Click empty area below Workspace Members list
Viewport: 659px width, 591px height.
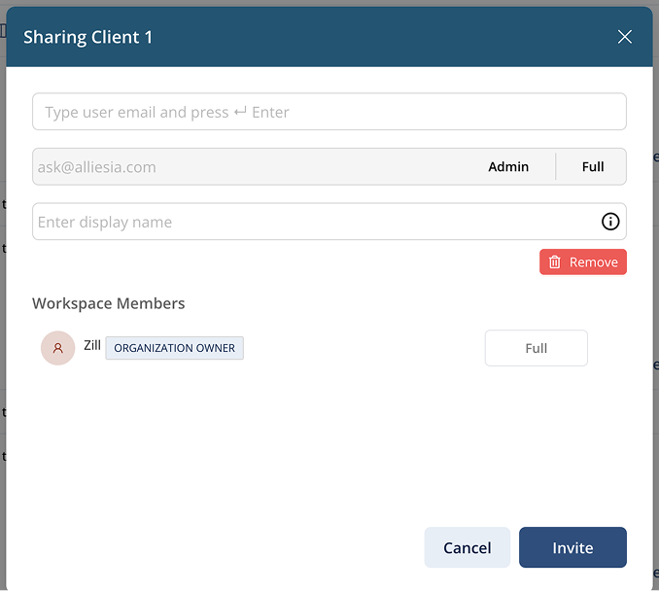tap(329, 447)
